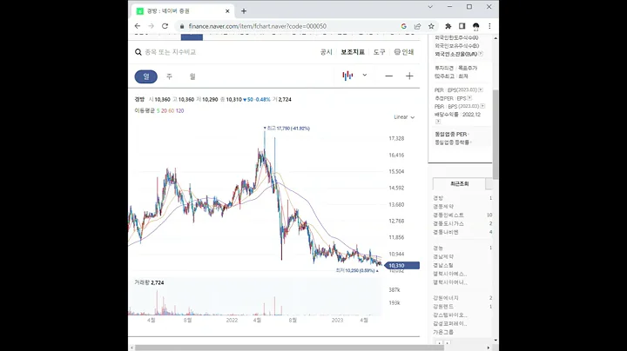Toggle the 20-day moving average line
Screen dimensions: 627x351
pos(164,111)
